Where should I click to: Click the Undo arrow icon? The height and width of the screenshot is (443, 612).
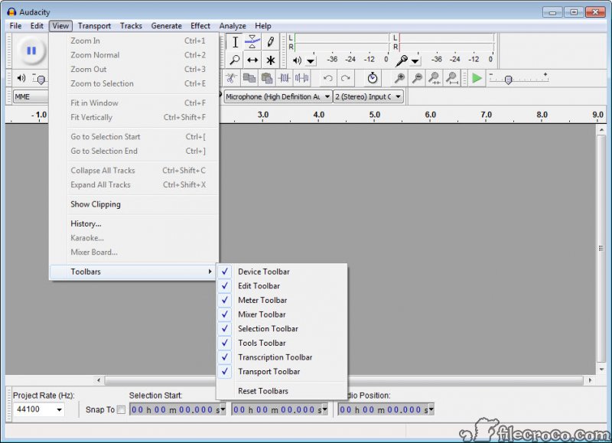(x=328, y=78)
